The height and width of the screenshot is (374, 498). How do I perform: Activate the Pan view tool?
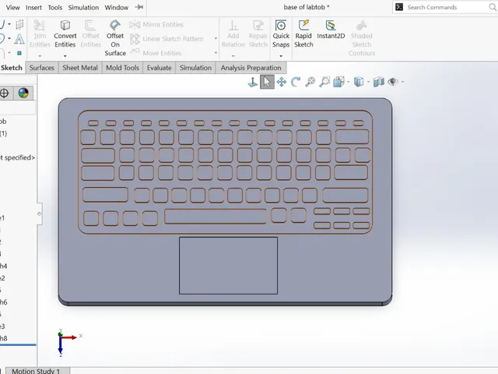282,82
